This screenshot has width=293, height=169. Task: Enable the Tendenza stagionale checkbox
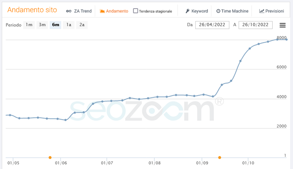[x=136, y=11]
